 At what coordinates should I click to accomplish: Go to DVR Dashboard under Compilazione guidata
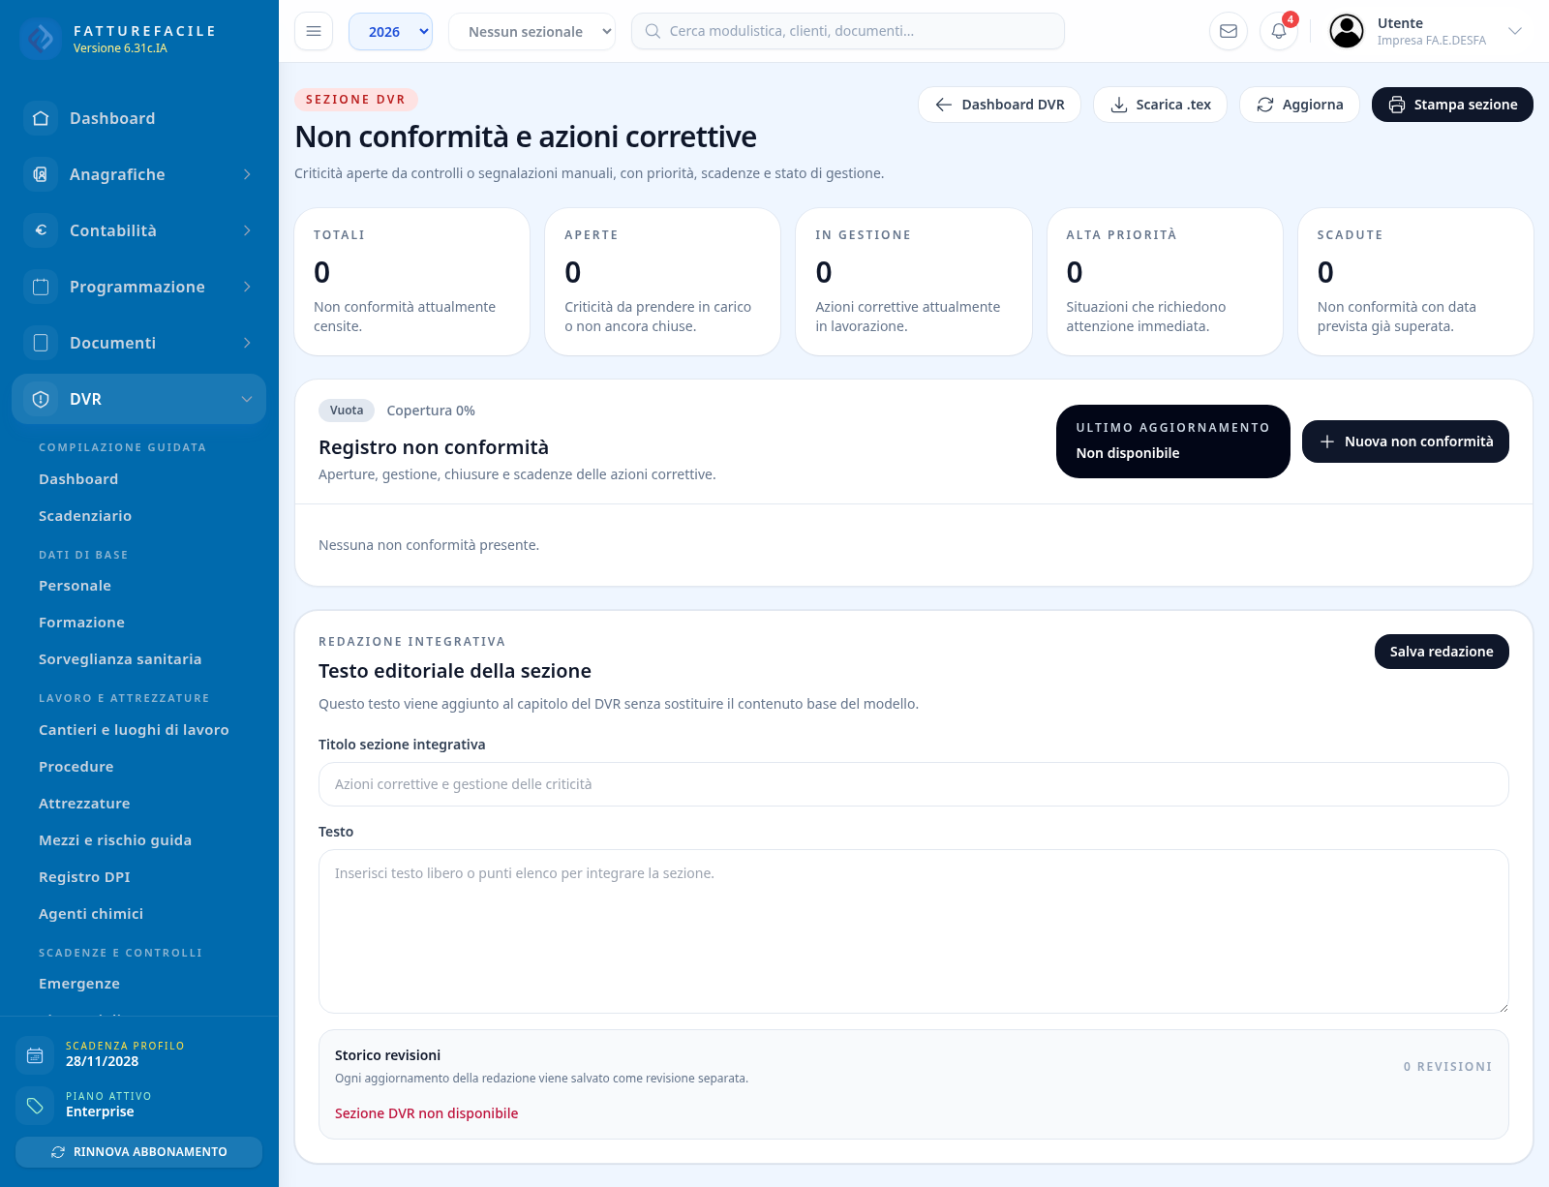pyautogui.click(x=78, y=479)
